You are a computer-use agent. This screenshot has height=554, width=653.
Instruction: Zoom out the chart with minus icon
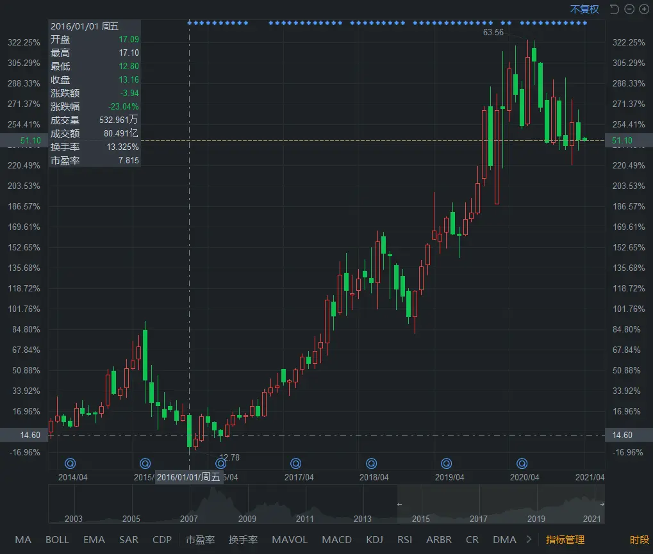[629, 9]
